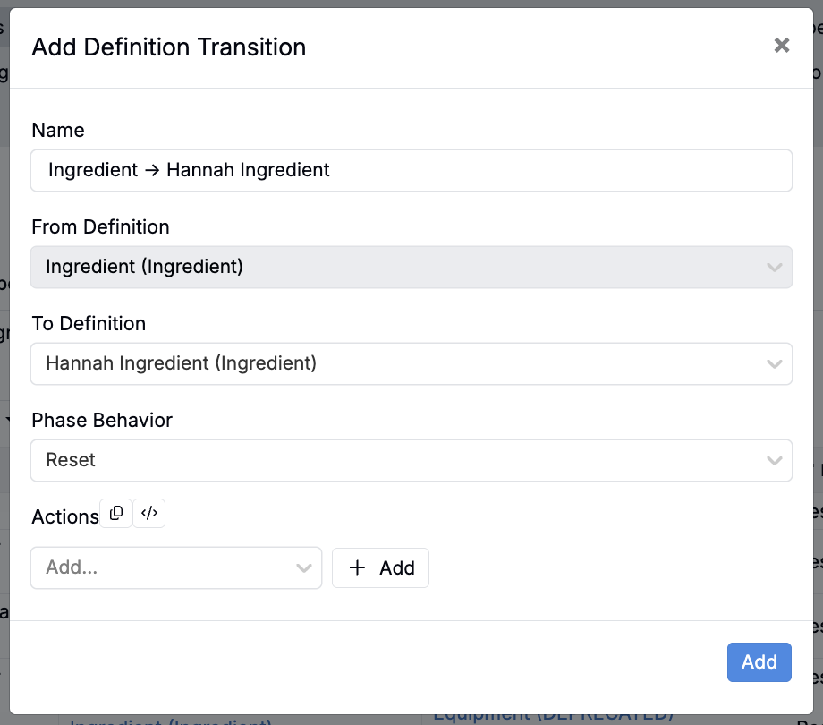Viewport: 823px width, 725px height.
Task: Click the copy actions icon beside Actions
Action: click(115, 514)
